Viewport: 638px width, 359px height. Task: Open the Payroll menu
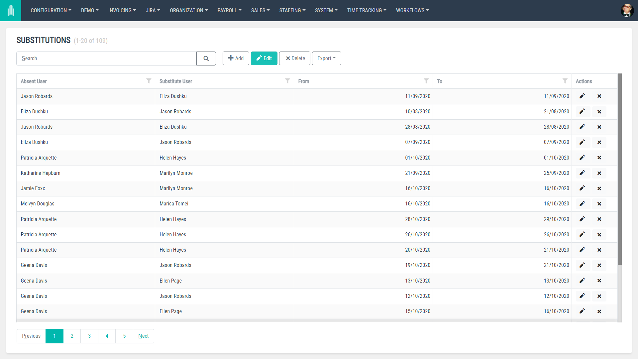click(229, 11)
